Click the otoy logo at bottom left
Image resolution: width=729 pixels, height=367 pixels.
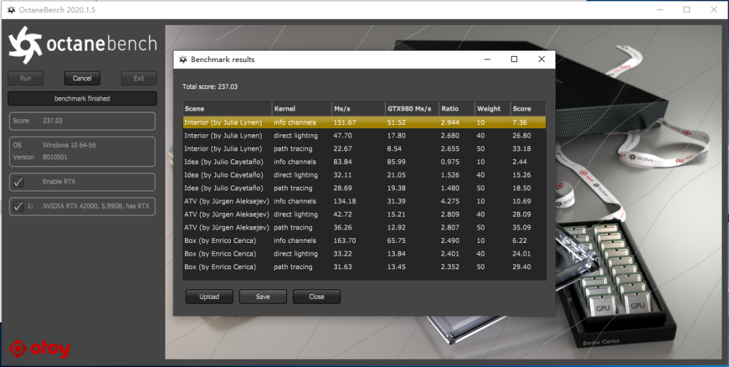pos(40,348)
